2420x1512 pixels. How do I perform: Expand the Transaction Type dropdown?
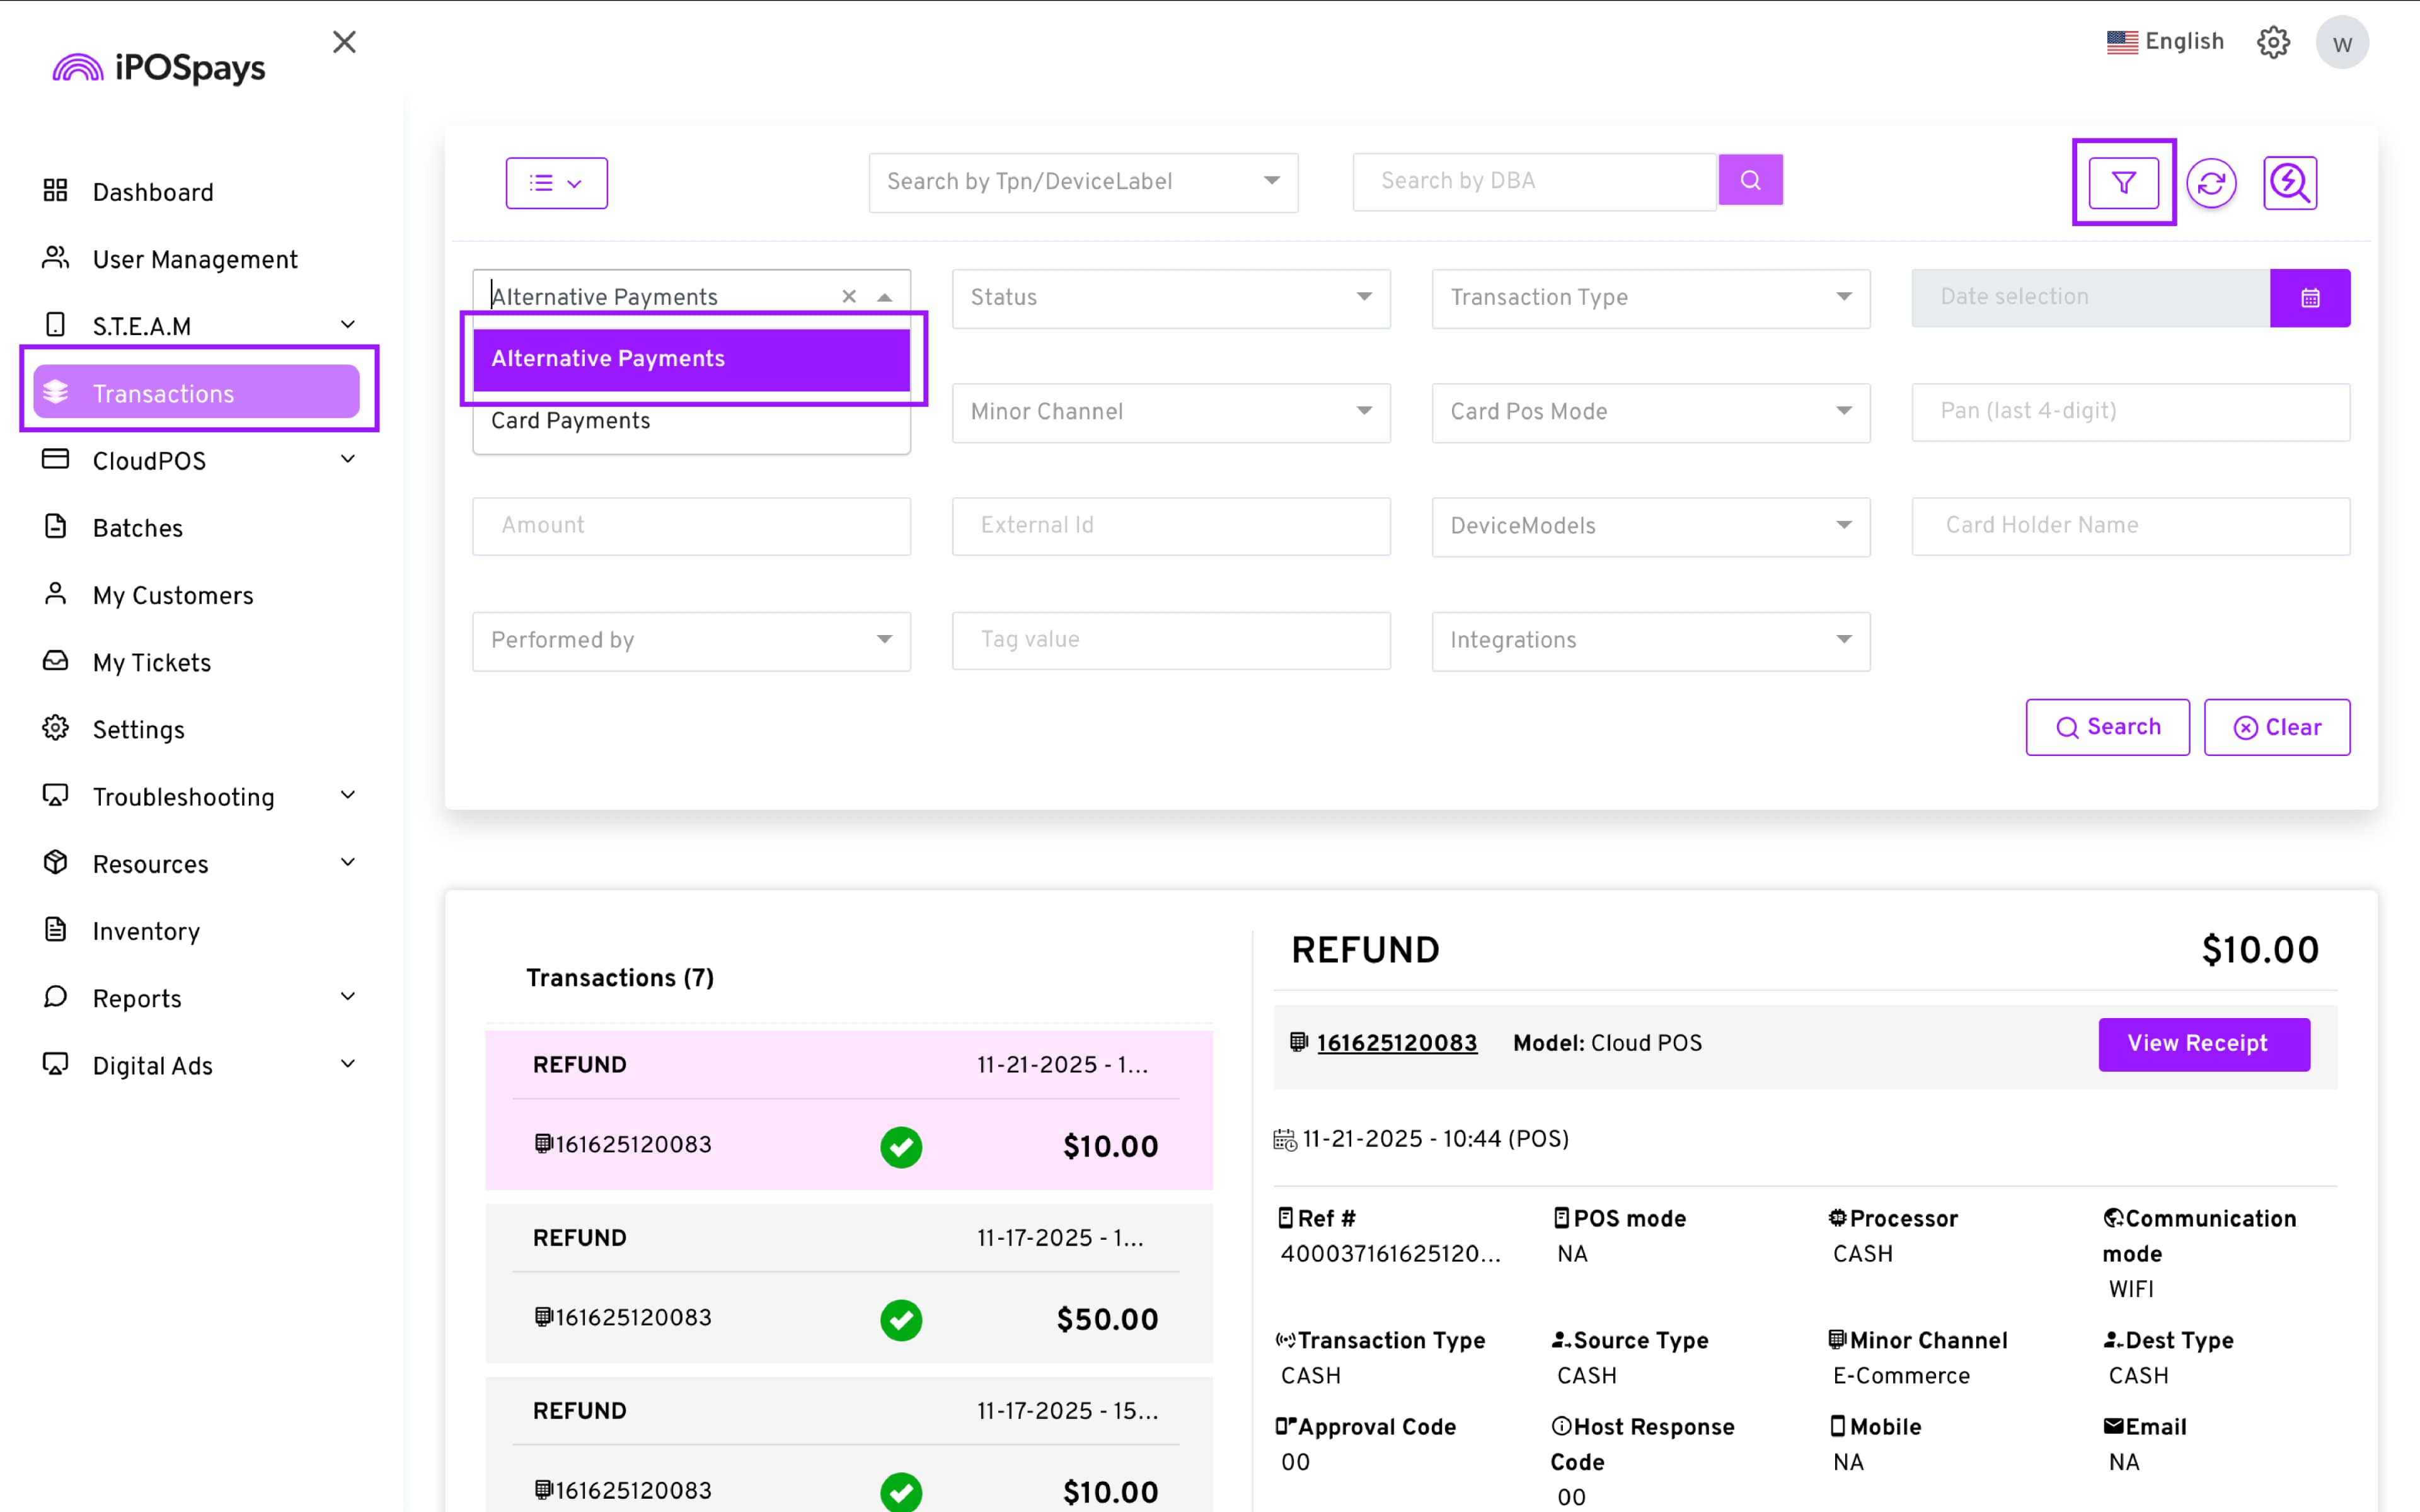coord(1650,298)
